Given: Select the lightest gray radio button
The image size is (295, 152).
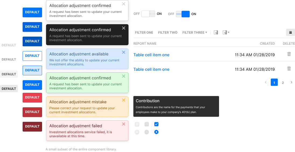Looking at the screenshot, I should [x=137, y=132].
